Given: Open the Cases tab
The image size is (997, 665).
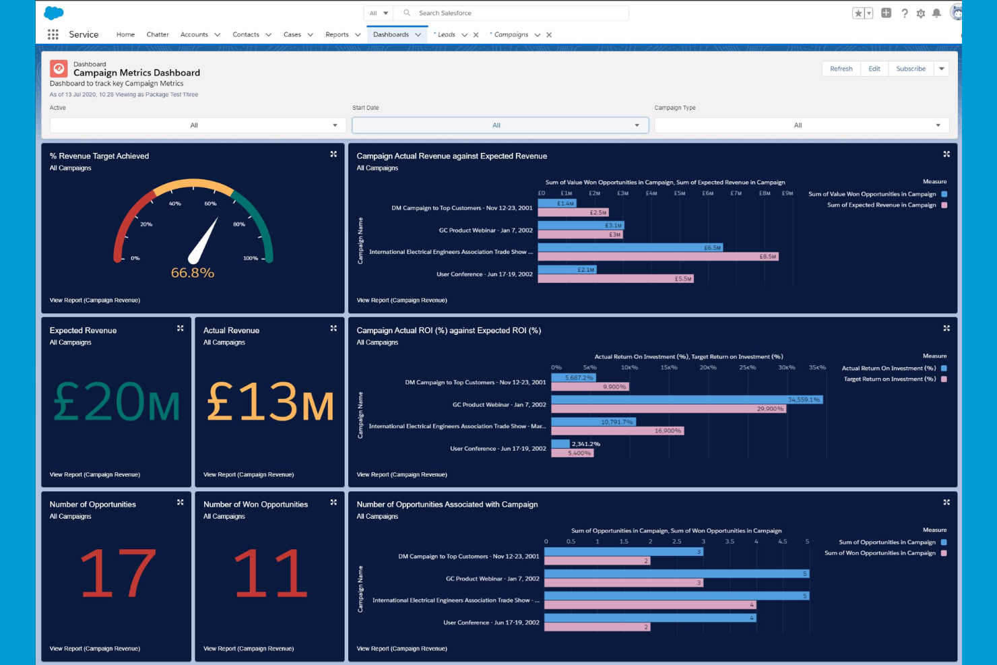Looking at the screenshot, I should pyautogui.click(x=292, y=34).
